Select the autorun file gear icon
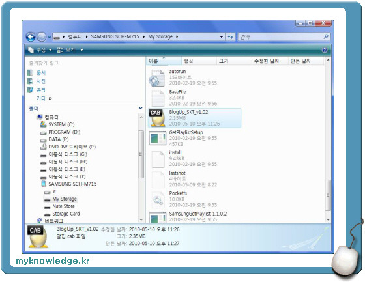Viewport: 365px width, 282px height. (157, 78)
